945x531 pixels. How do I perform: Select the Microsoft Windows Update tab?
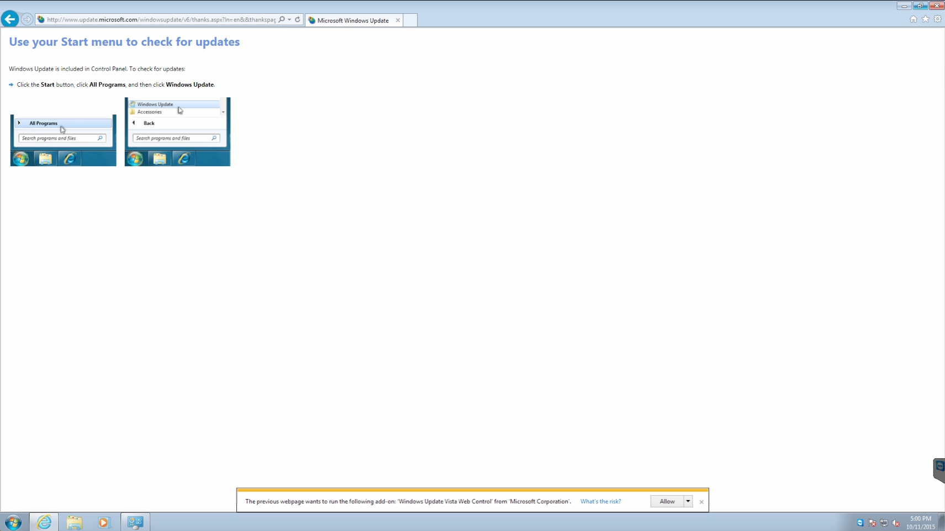pyautogui.click(x=353, y=20)
